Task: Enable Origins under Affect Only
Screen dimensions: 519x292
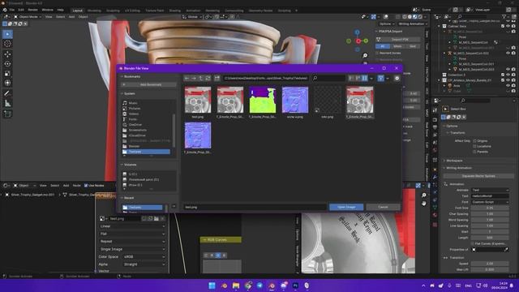Action: point(474,140)
